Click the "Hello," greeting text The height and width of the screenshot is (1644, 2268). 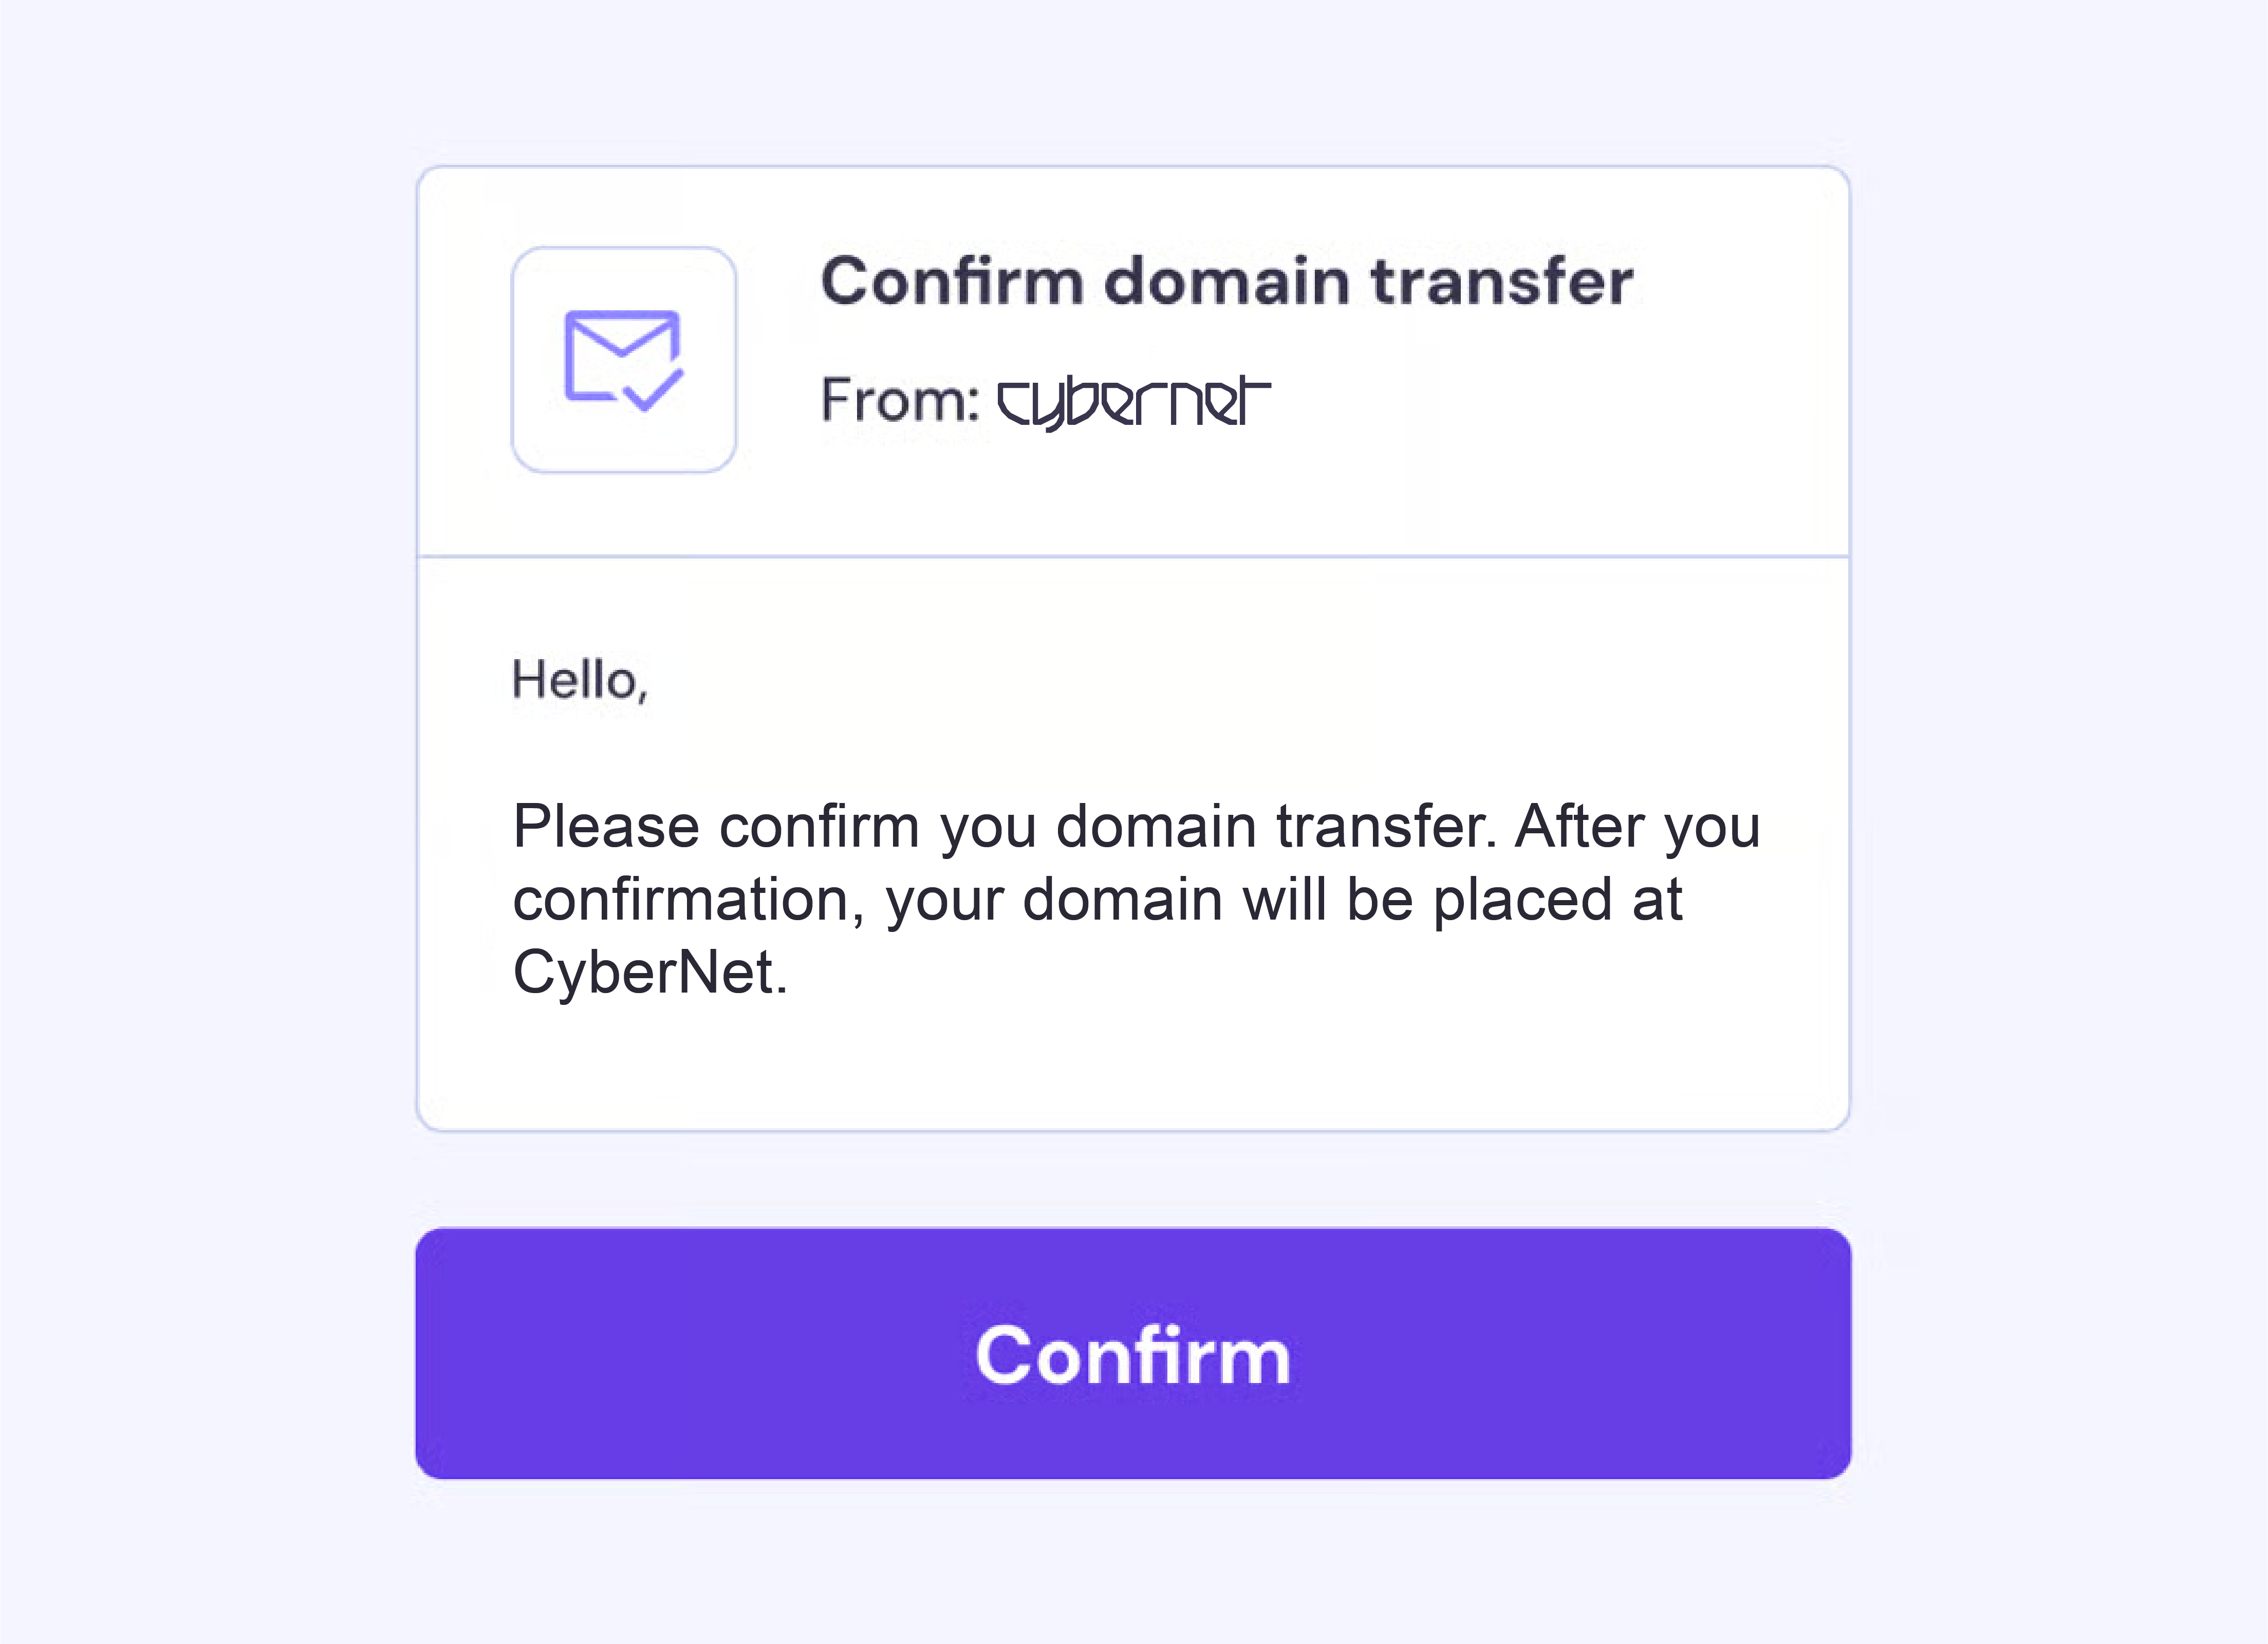[580, 680]
